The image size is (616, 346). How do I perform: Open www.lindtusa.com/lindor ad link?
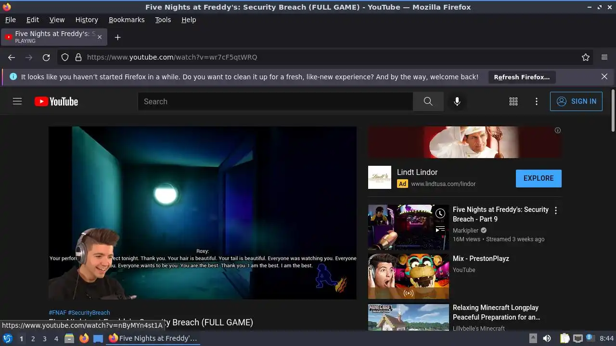443,184
